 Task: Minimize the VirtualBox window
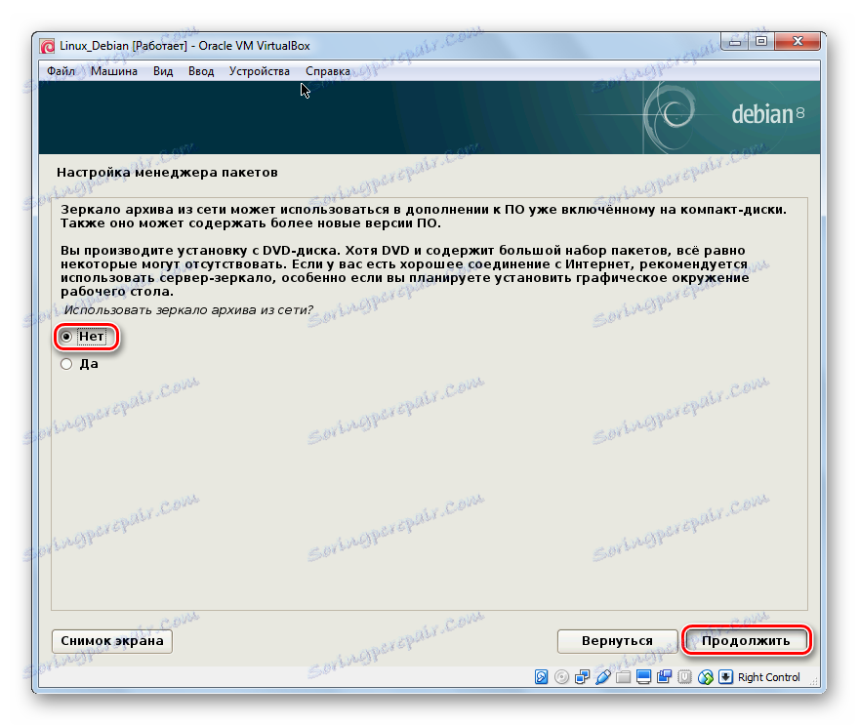click(735, 42)
